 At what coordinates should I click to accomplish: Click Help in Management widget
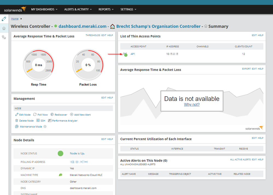click(110, 98)
